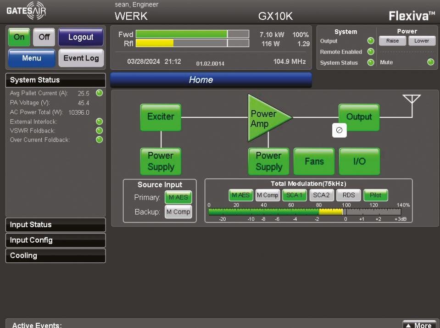Raise the transmitter power
Screen dimensions: 440x328
click(x=392, y=41)
